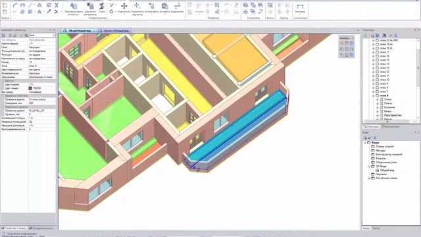Click first icon in Геометрия group top row
This screenshot has height=237, width=421.
click(x=245, y=5)
